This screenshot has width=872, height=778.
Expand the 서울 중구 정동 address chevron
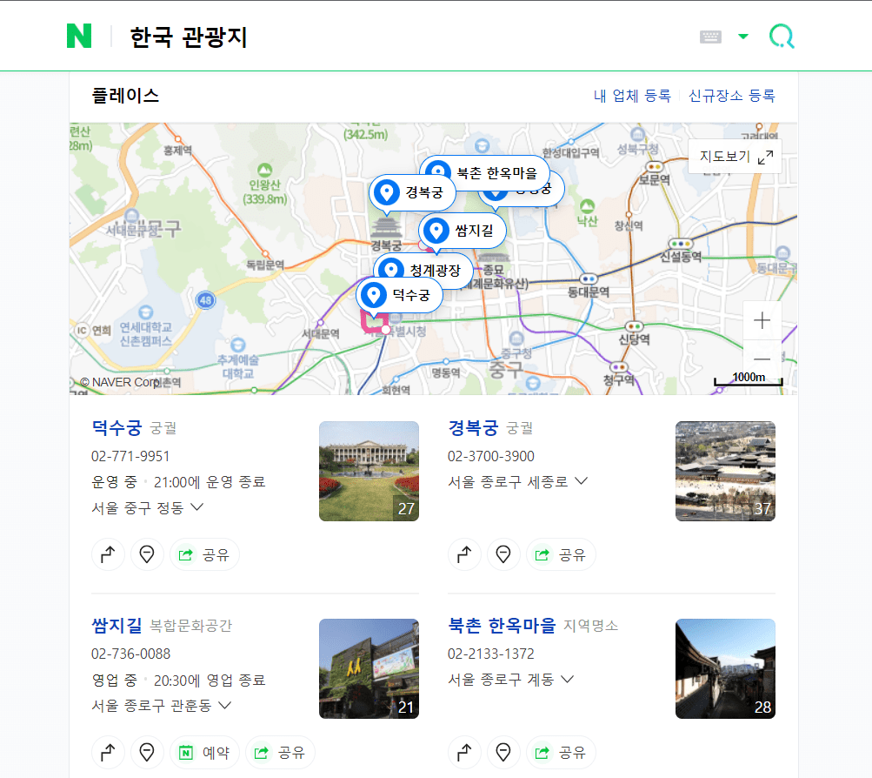coord(197,507)
